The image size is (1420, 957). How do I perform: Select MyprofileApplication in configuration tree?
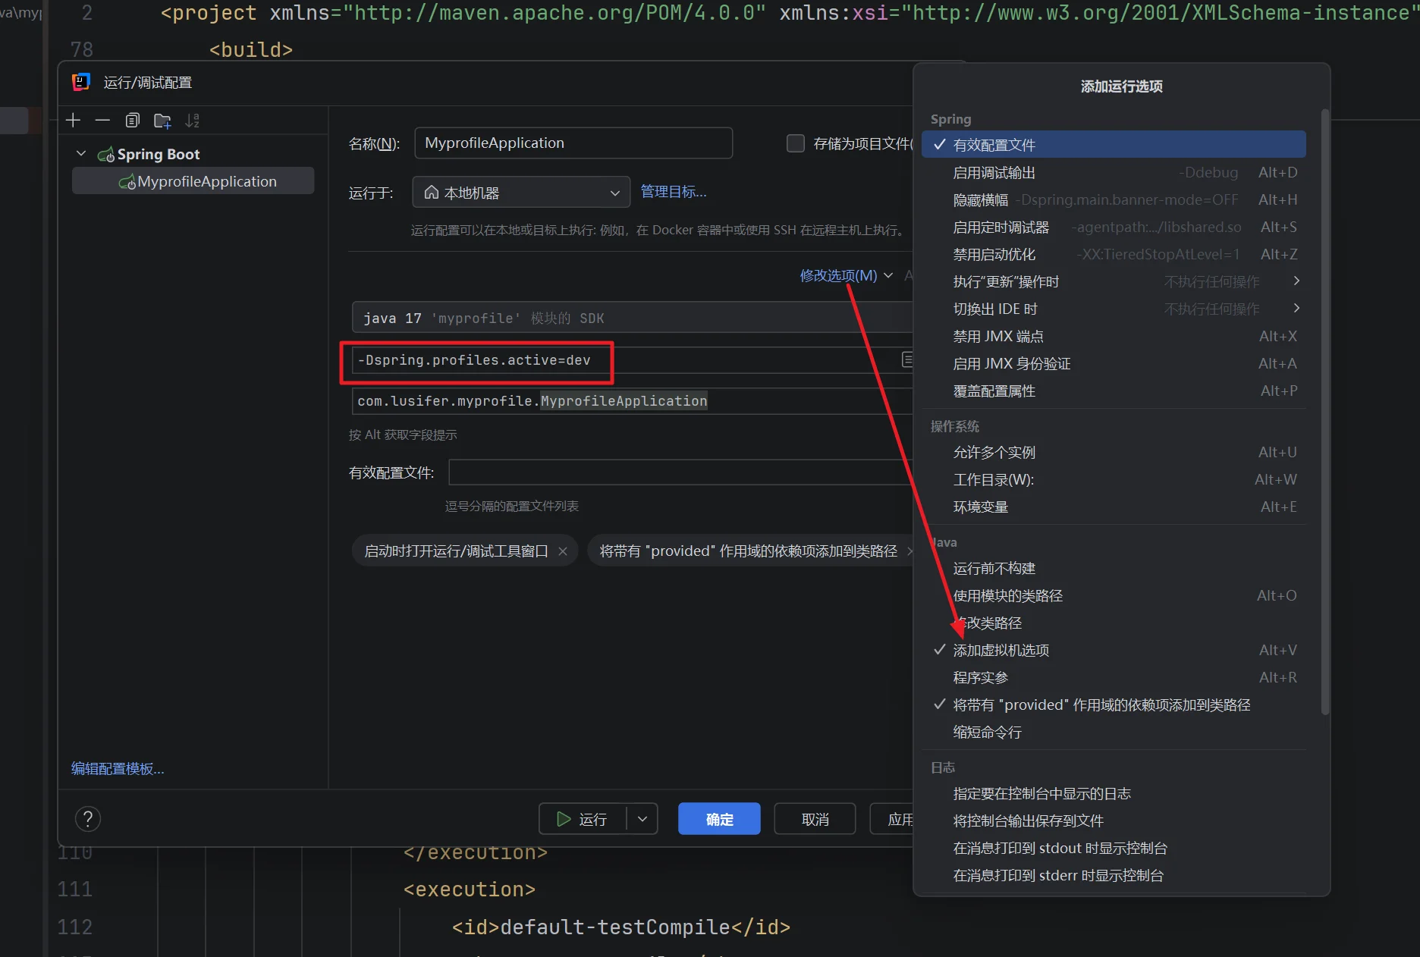[193, 181]
